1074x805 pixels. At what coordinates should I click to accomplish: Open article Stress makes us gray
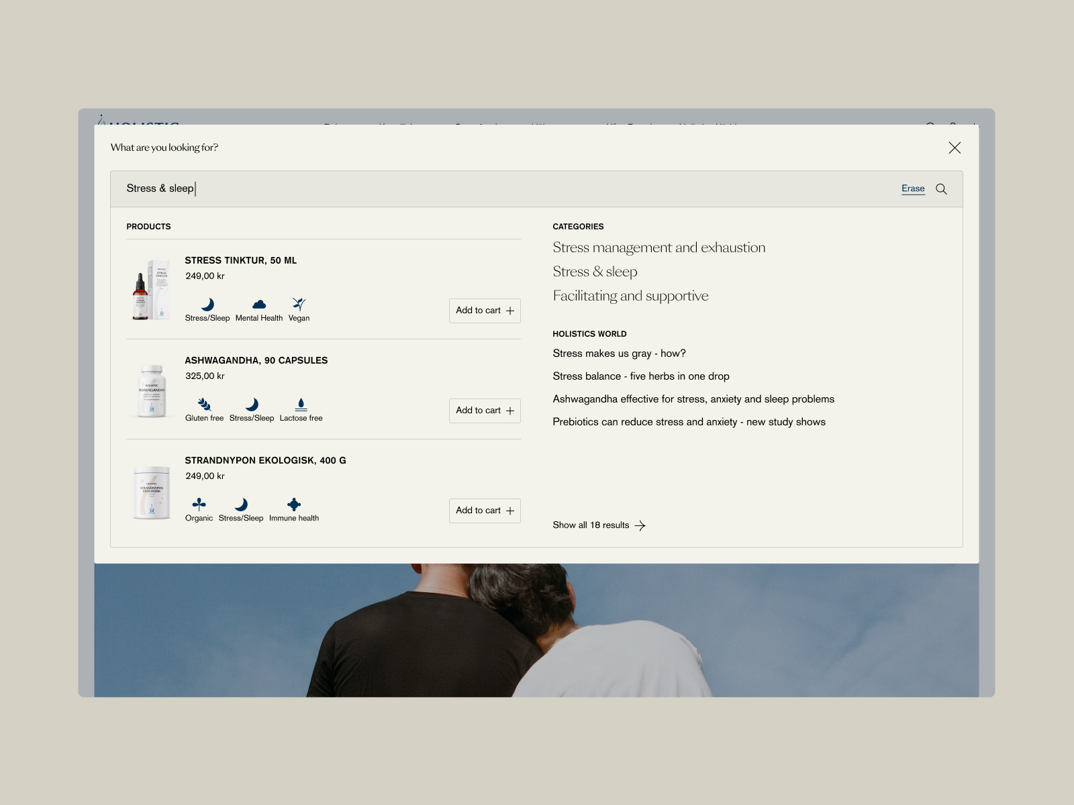[x=619, y=354]
